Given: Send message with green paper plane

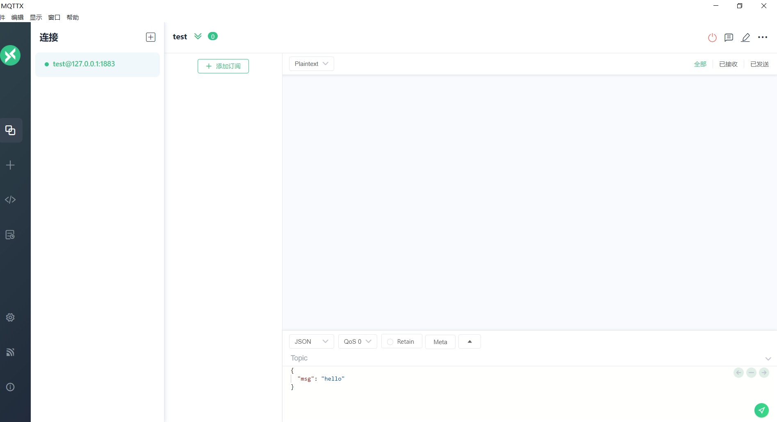Looking at the screenshot, I should (761, 410).
